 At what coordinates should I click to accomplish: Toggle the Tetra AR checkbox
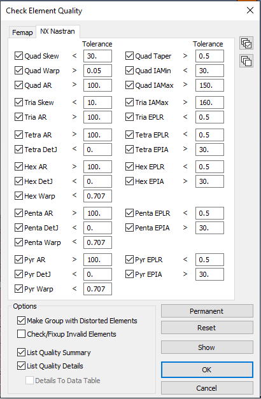[18, 135]
